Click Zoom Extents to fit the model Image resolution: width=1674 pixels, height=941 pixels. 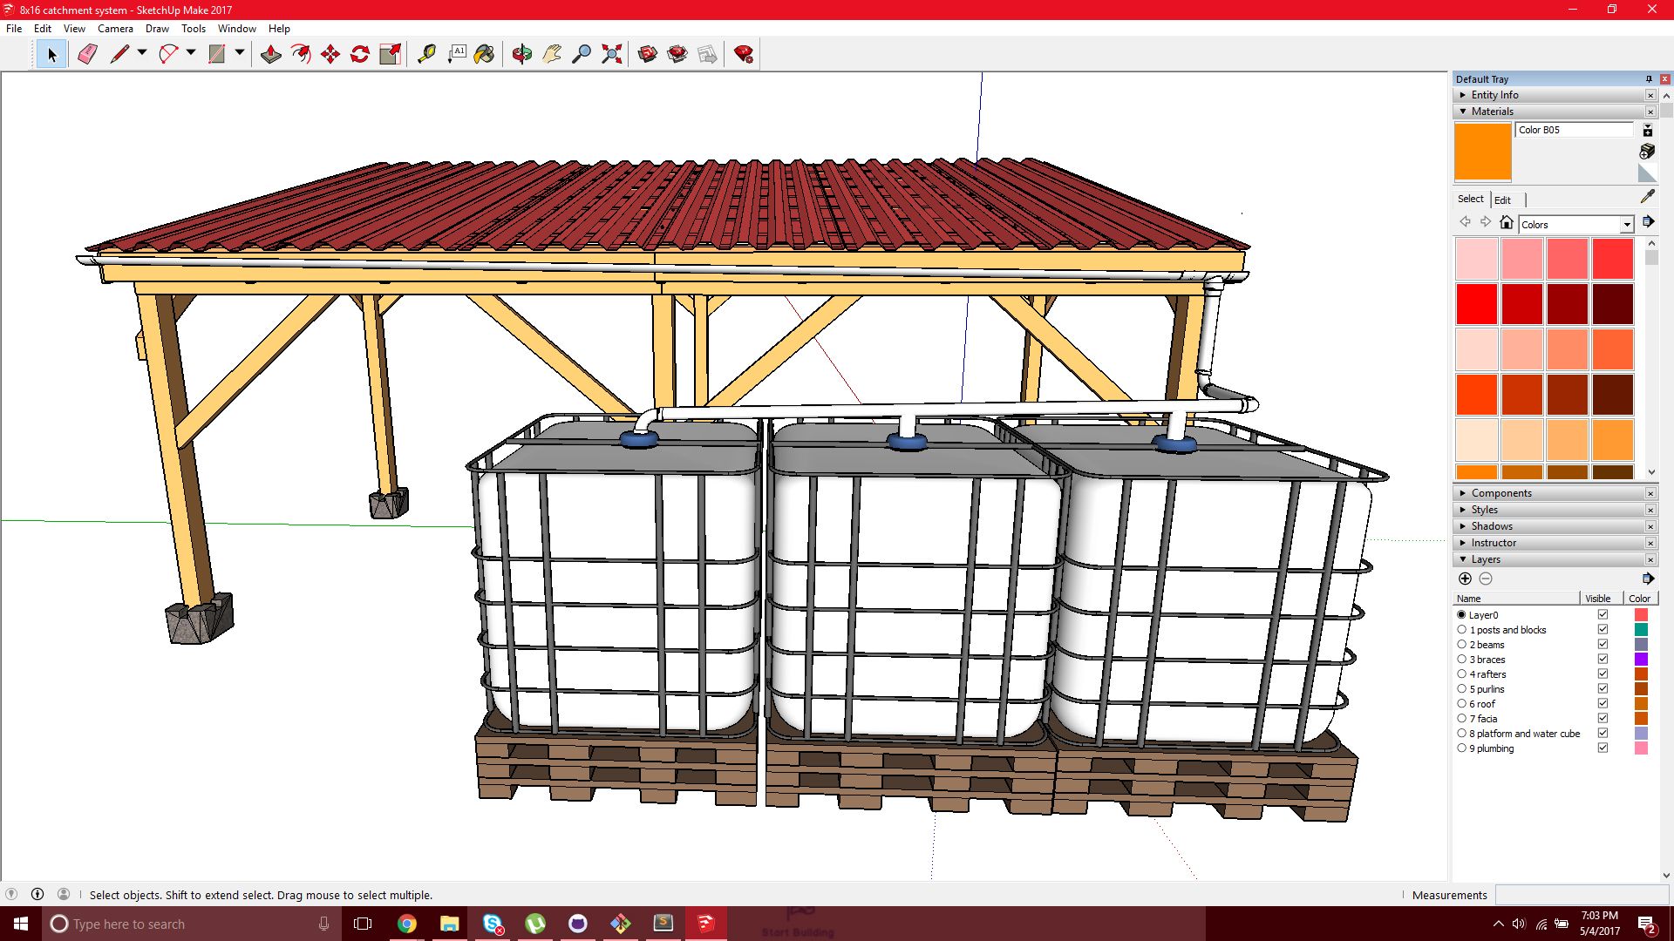coord(612,54)
